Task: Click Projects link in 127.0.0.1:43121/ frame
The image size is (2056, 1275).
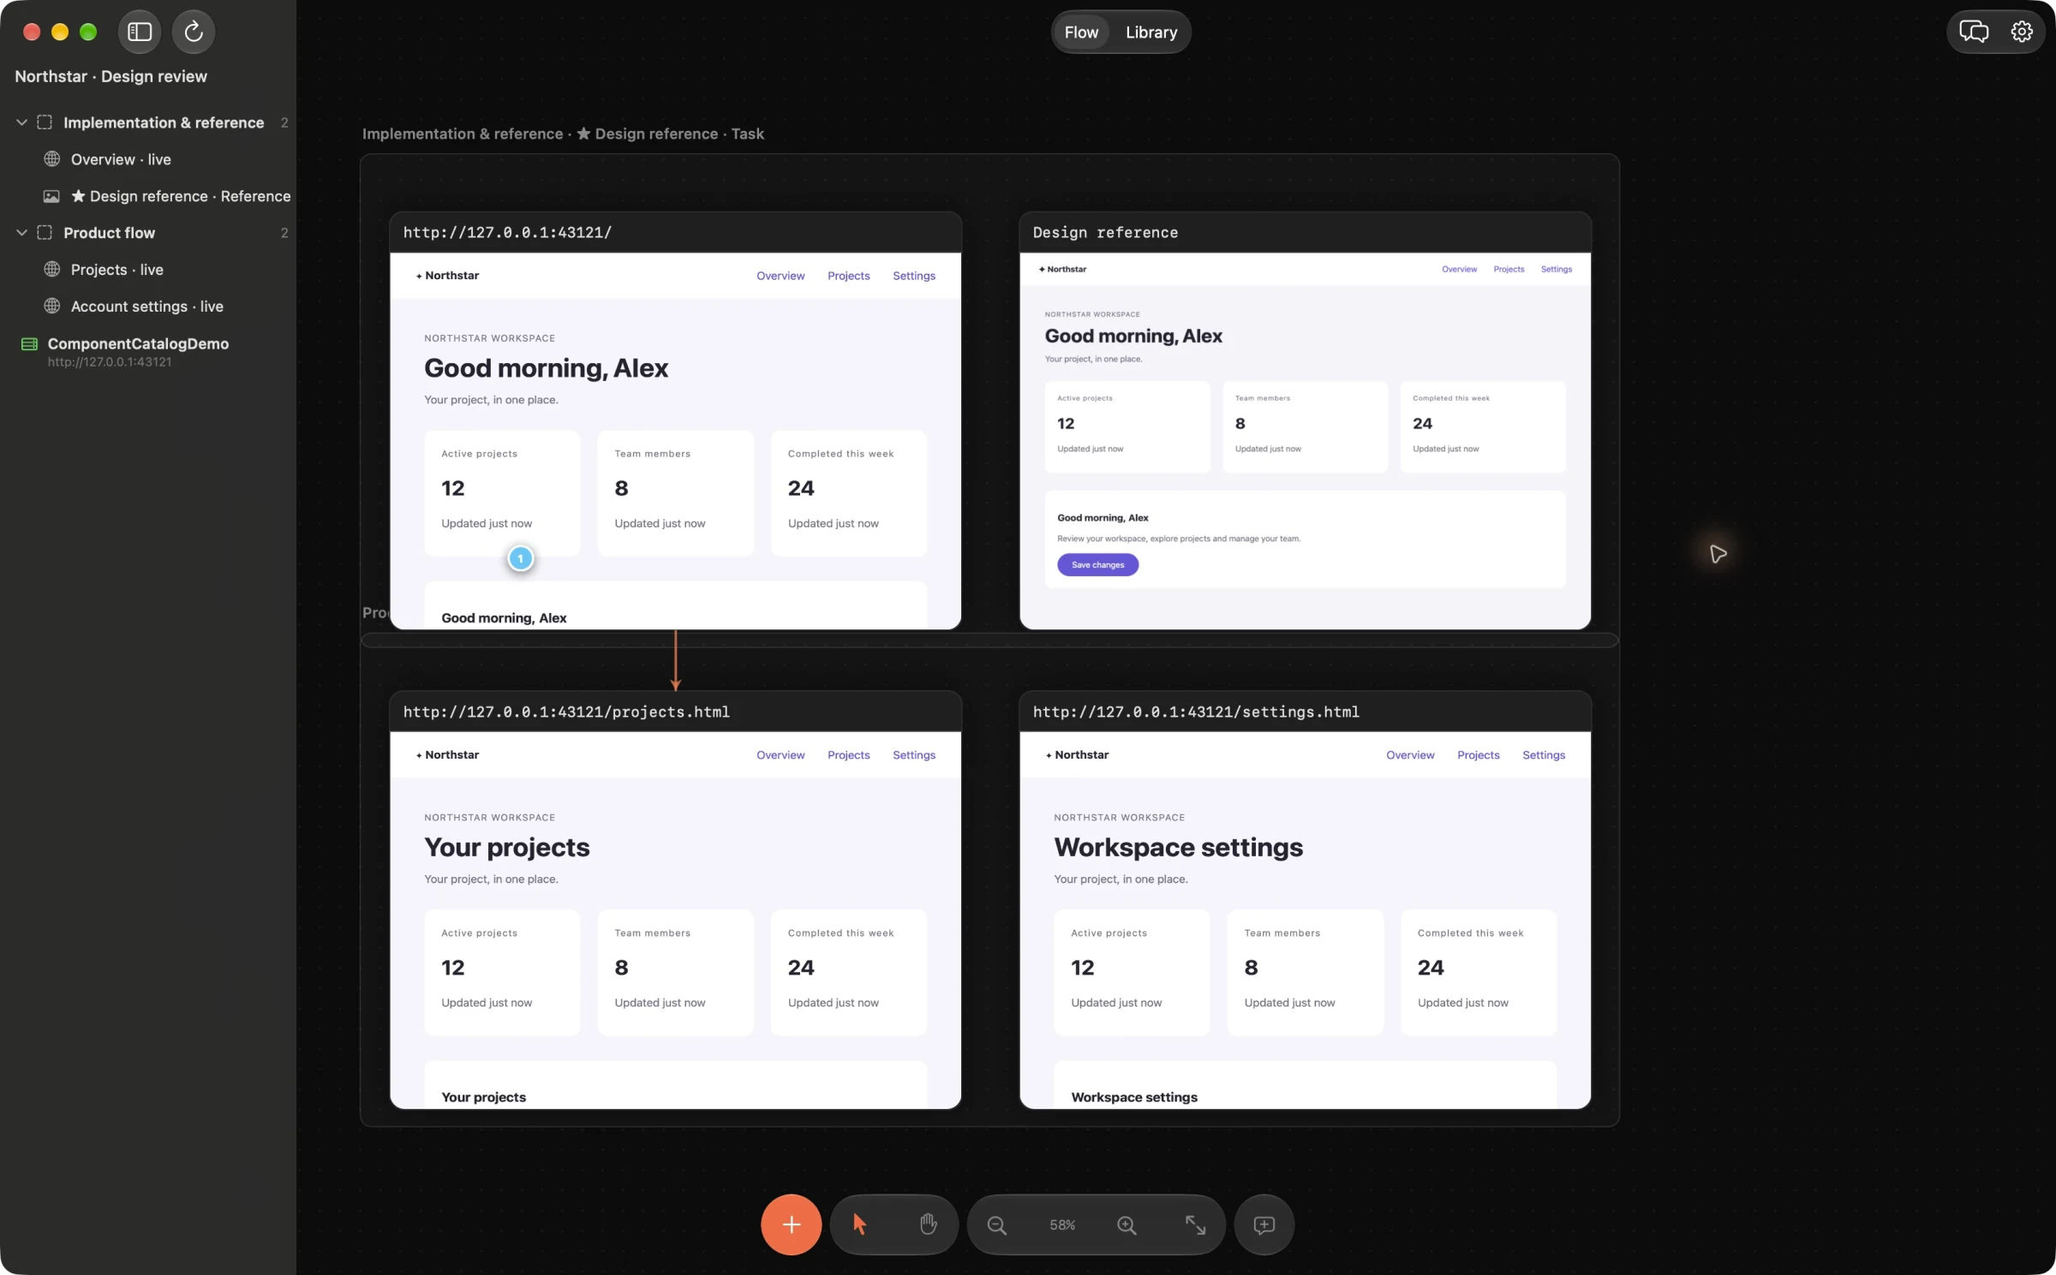Action: [x=848, y=276]
